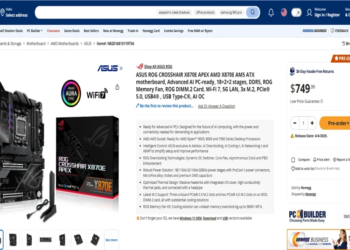The width and height of the screenshot is (350, 250).
Task: Expand the PC Builder dropdown menu
Action: [35, 31]
